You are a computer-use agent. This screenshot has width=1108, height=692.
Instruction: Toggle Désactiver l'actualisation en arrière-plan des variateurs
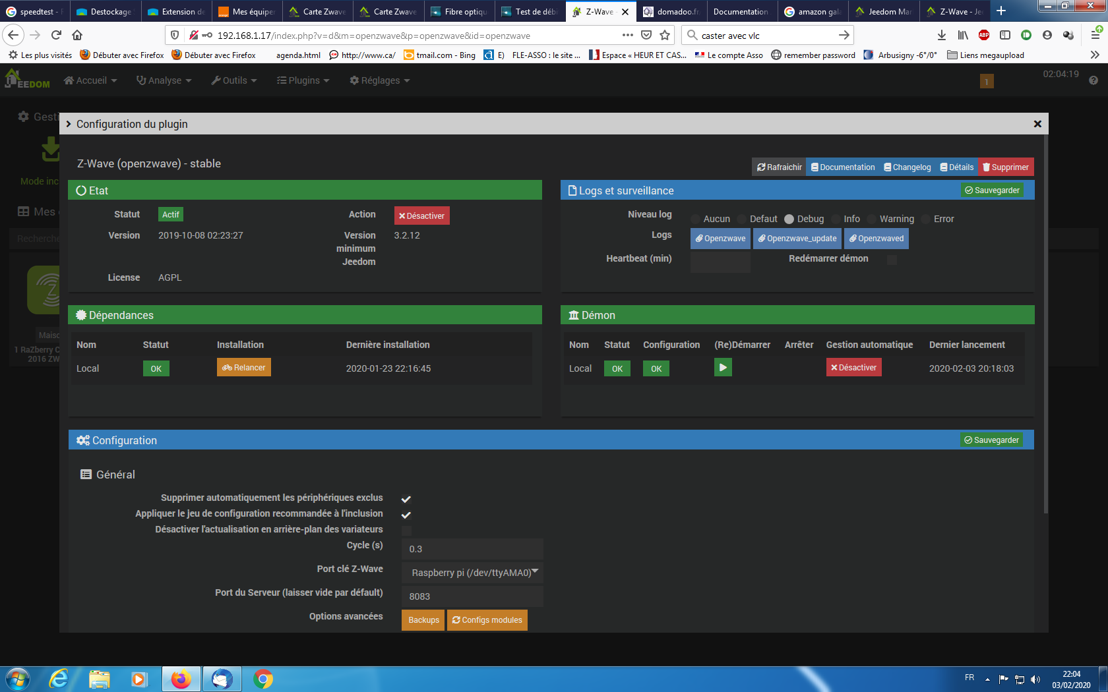(406, 531)
